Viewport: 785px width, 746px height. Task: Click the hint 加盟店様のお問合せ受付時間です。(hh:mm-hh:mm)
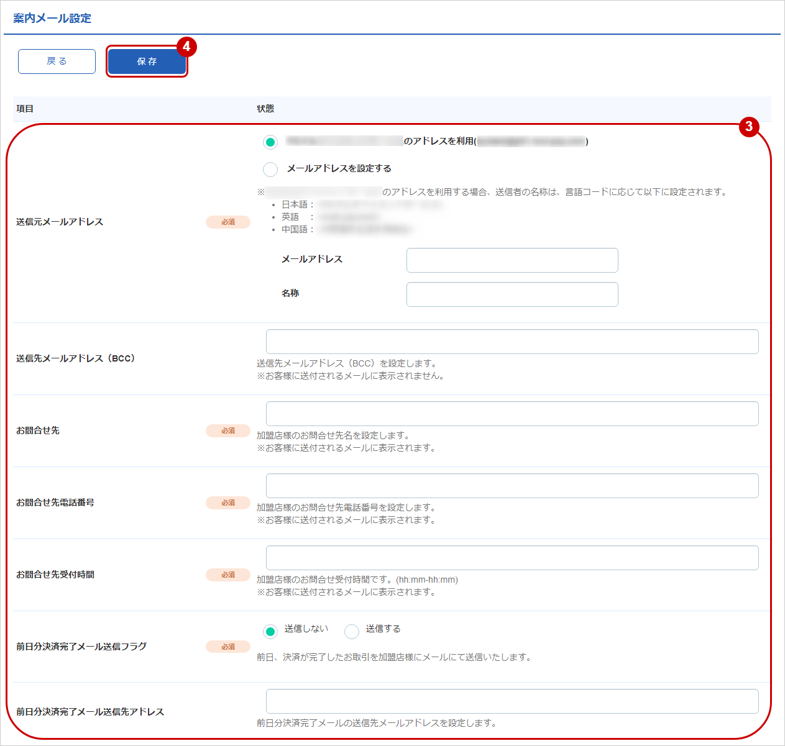[x=357, y=580]
